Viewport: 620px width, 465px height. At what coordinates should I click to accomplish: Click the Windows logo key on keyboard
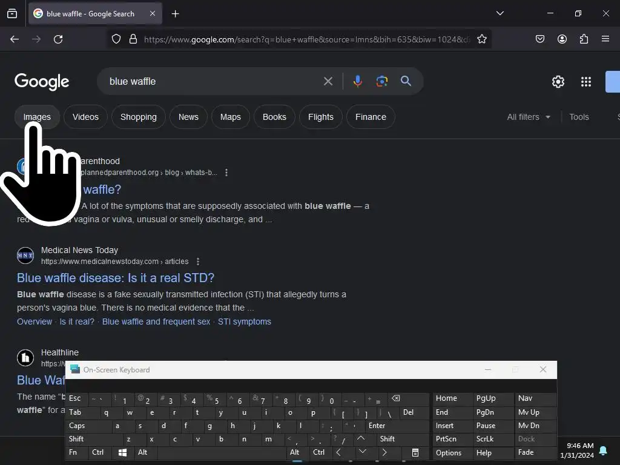[123, 452]
